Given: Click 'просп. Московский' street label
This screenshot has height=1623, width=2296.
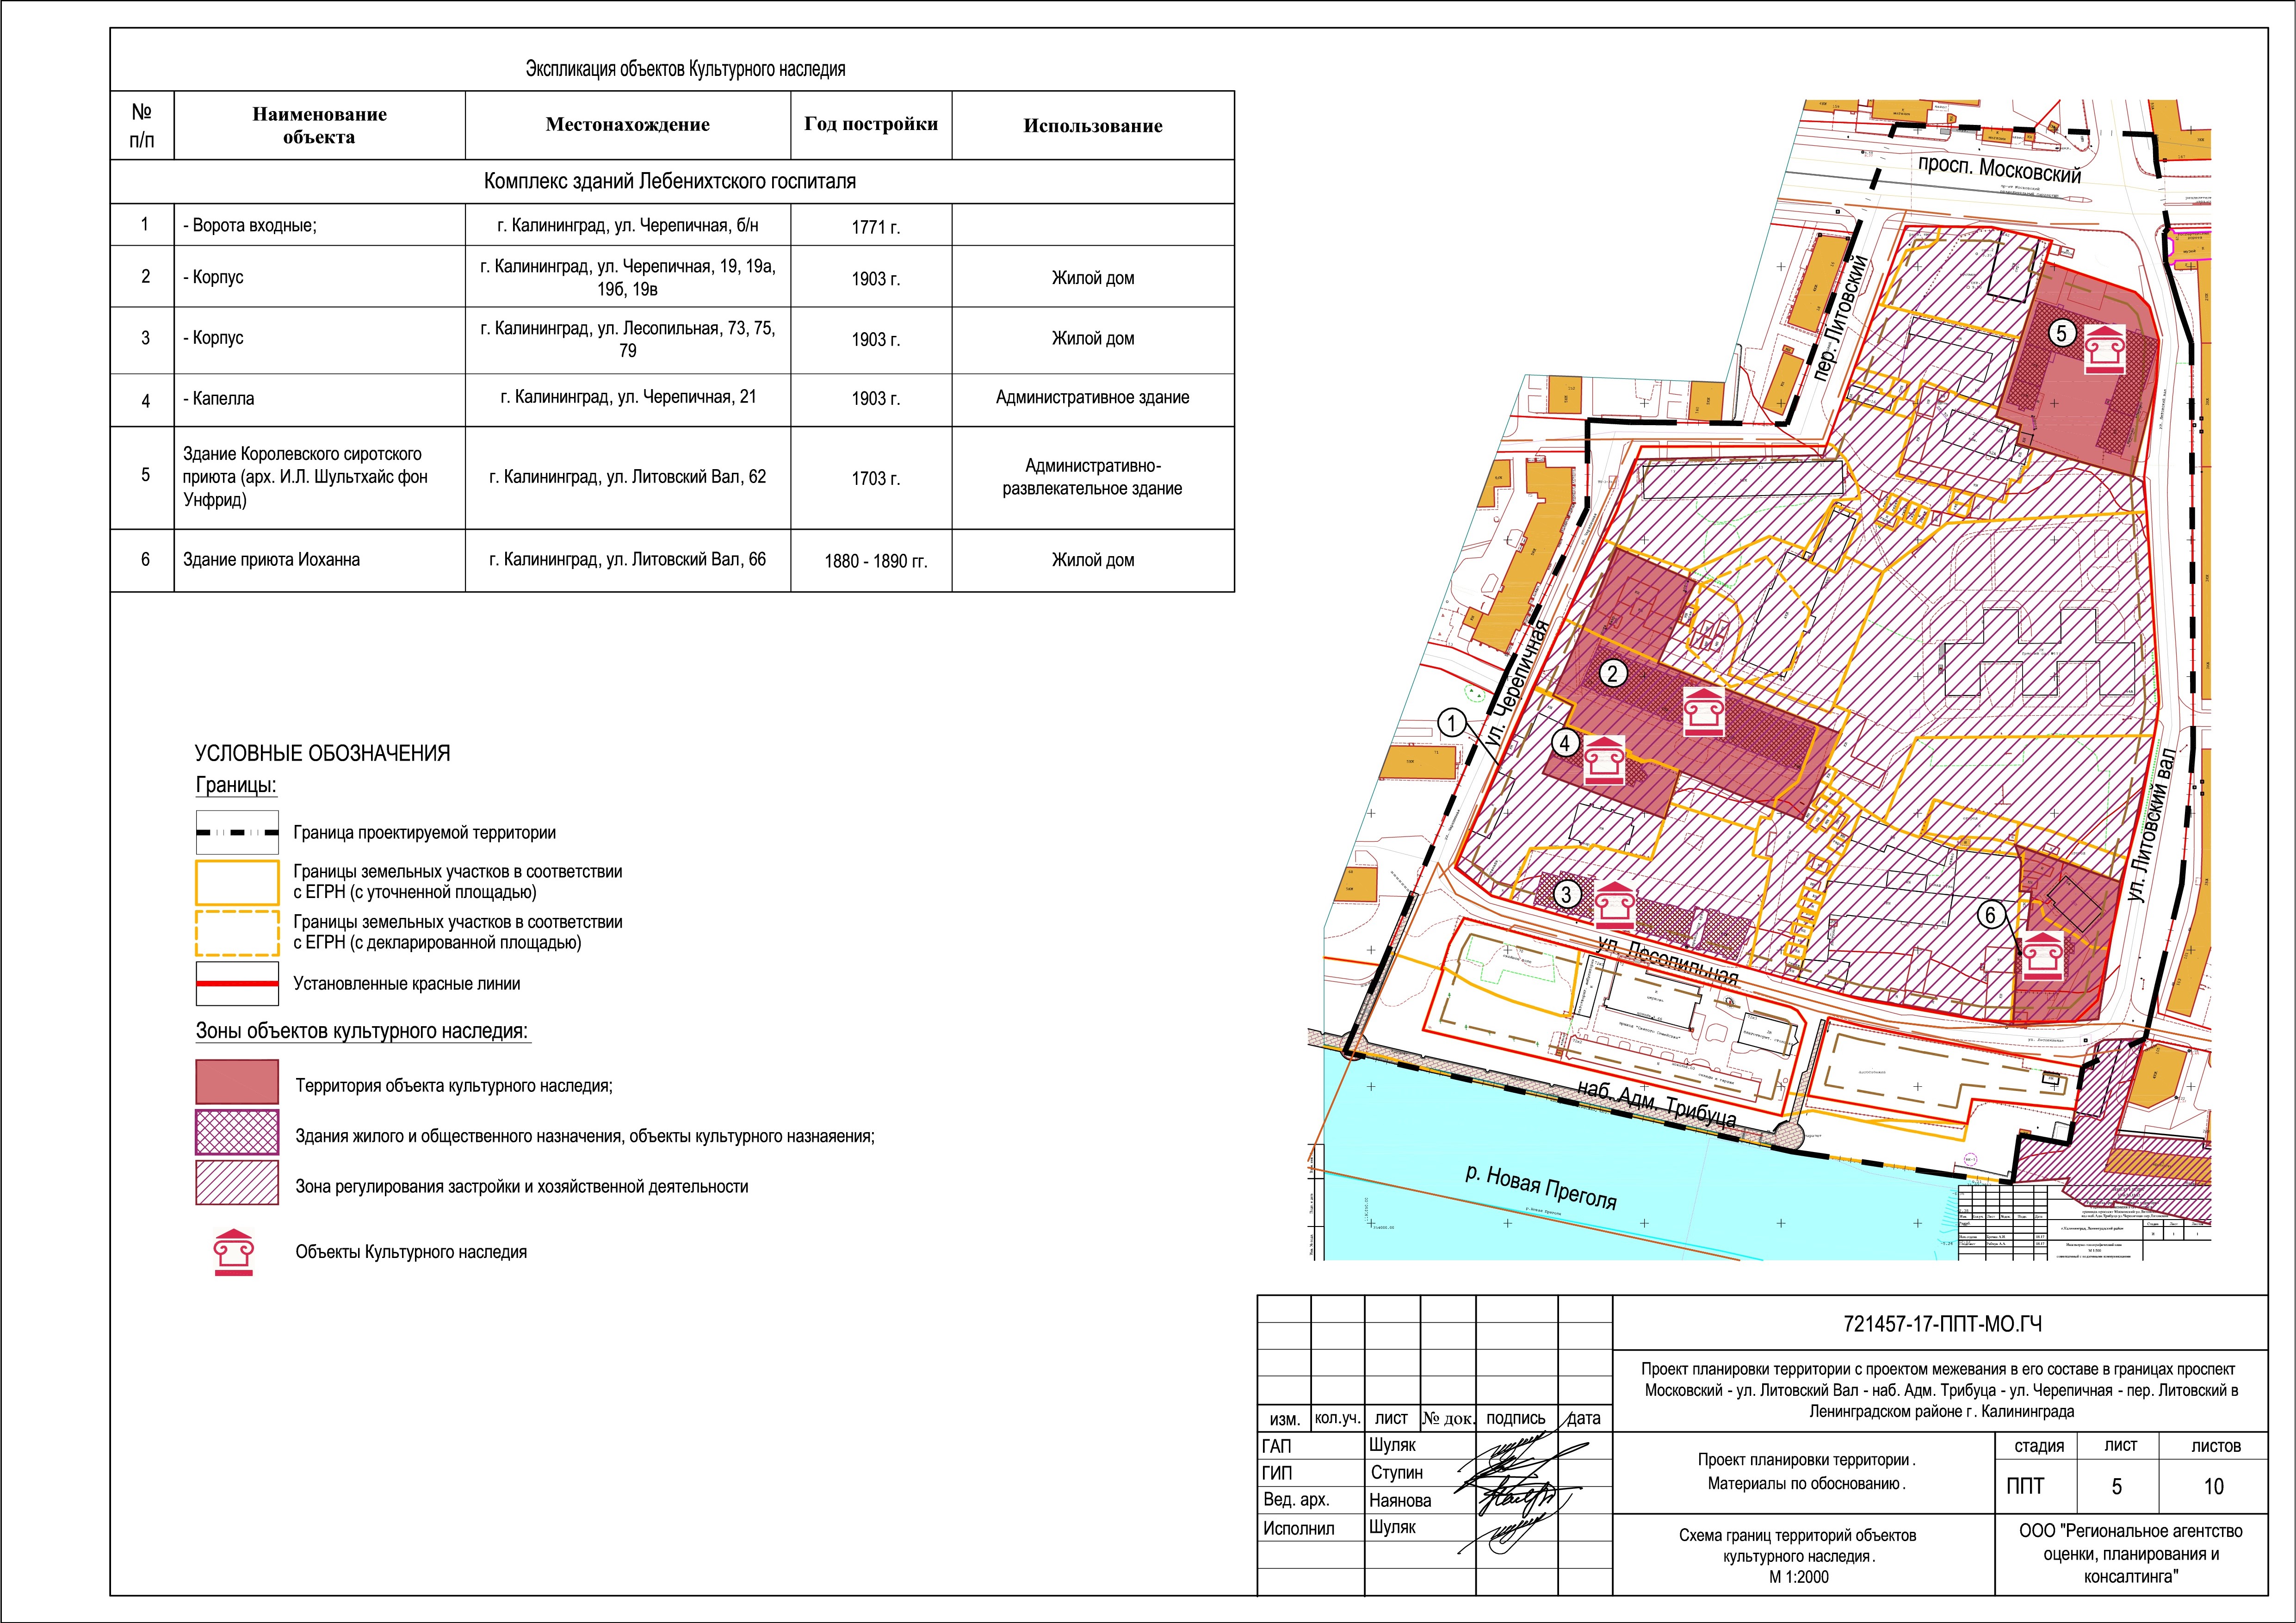Looking at the screenshot, I should 1999,170.
